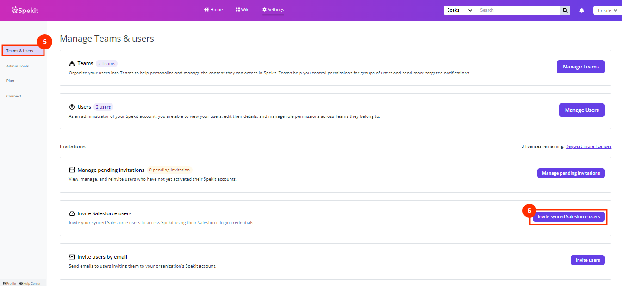Click the Manage Teams button
Viewport: 622px width, 286px height.
[581, 67]
